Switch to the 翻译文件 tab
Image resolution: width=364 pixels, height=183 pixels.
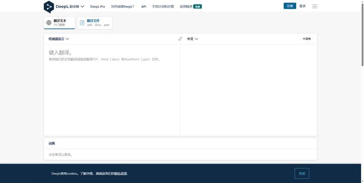(95, 23)
